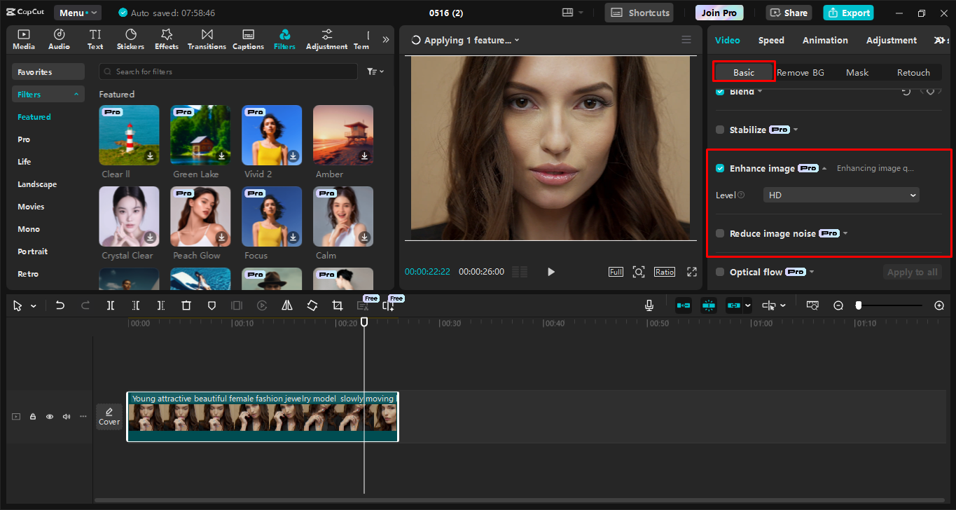Viewport: 956px width, 510px height.
Task: Enable Reduce image noise
Action: [x=720, y=233]
